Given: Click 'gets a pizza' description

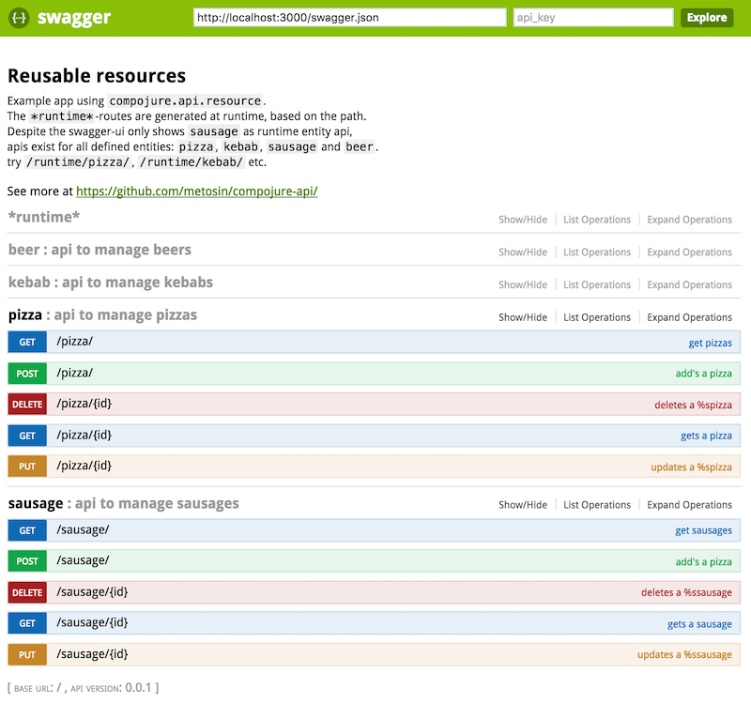Looking at the screenshot, I should 706,436.
